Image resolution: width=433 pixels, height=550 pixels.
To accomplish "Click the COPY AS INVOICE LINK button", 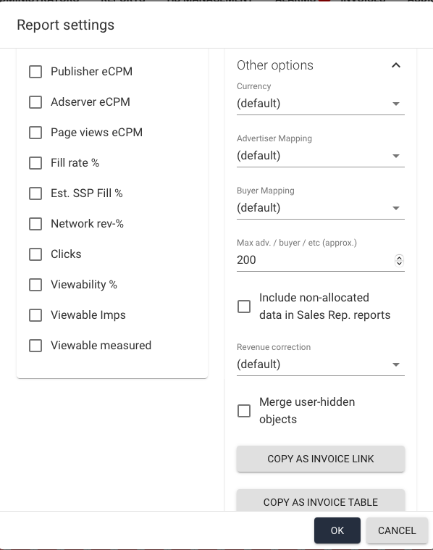I will [x=321, y=459].
